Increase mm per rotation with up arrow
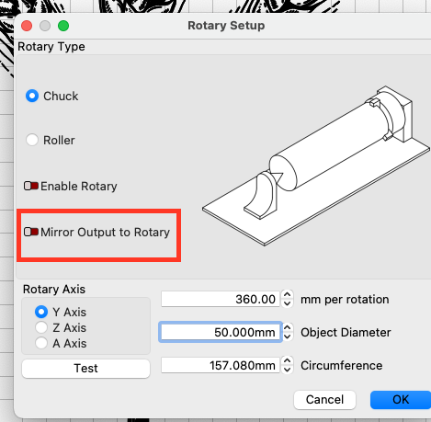Screen dimensions: 431x422 287,295
